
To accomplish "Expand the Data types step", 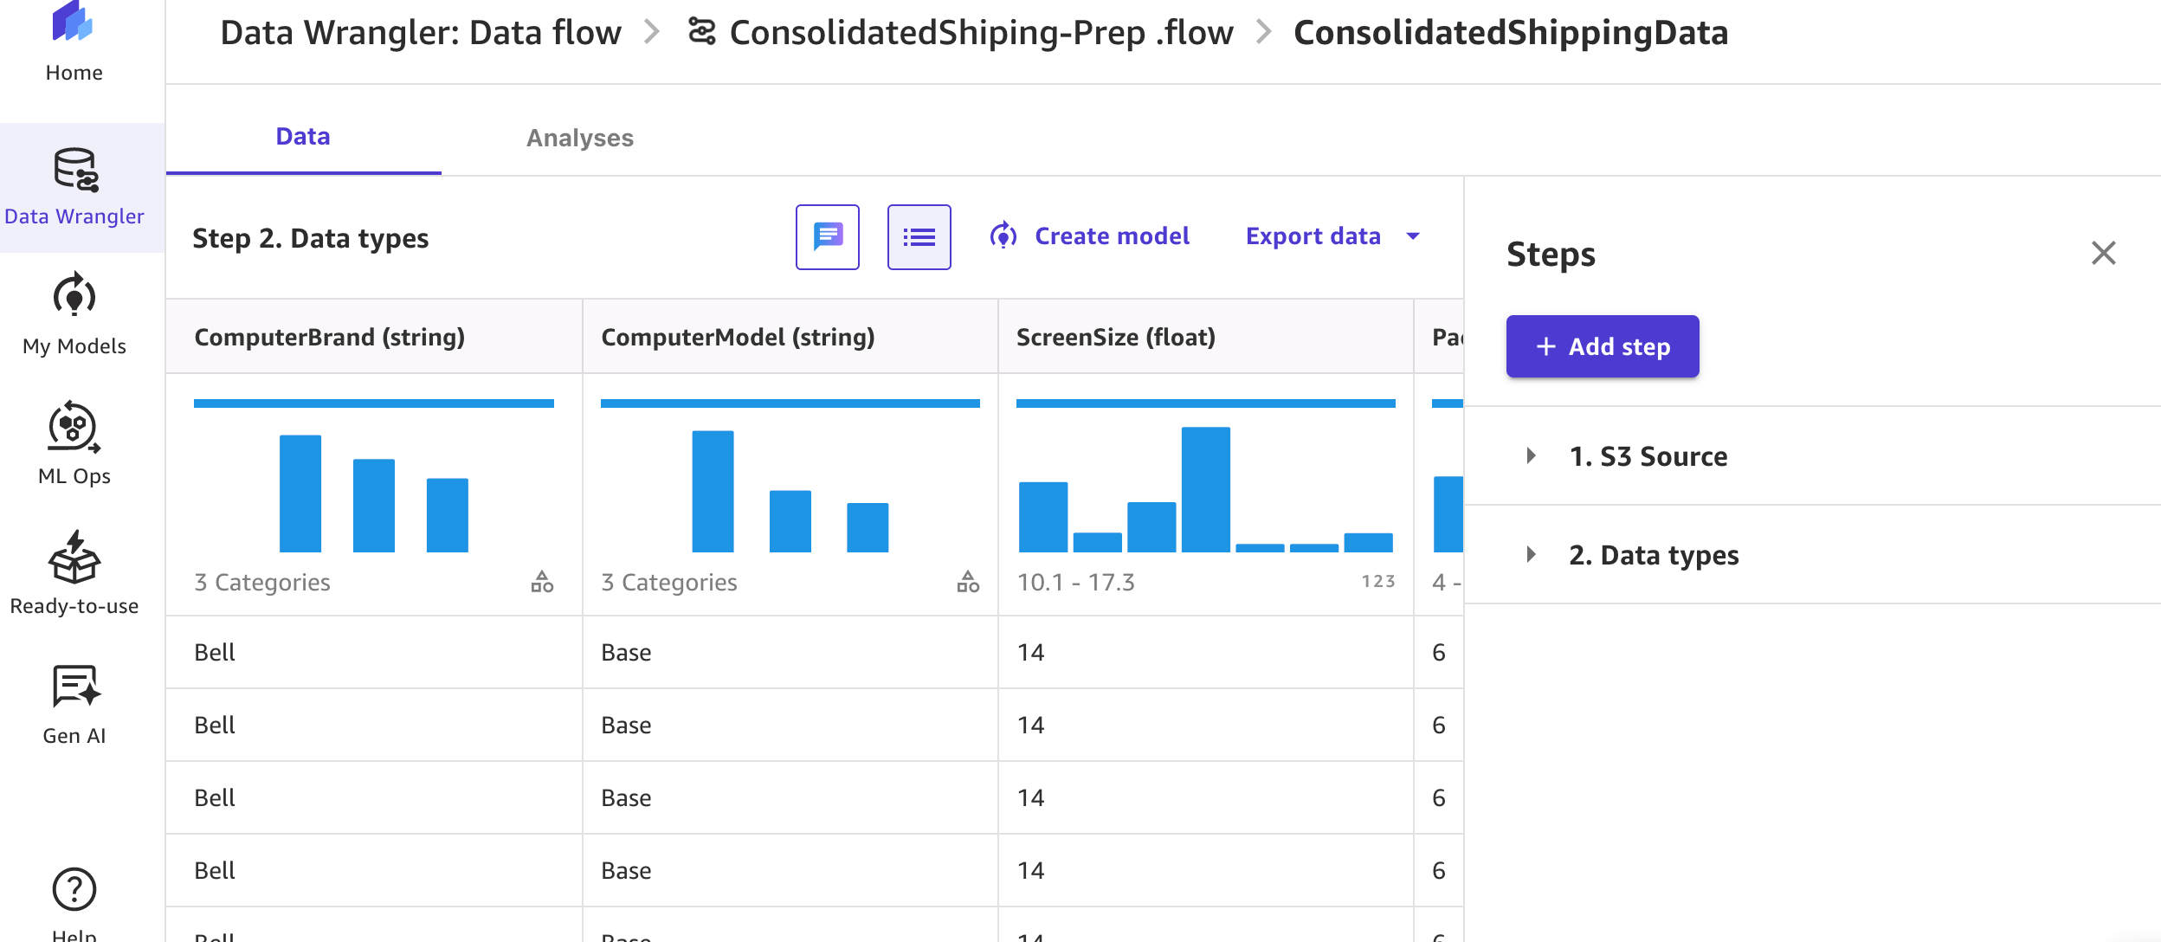I will [x=1531, y=555].
